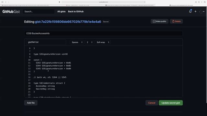Screen dimensions: 207x116
Task: Cancel editing the gist
Action: click(x=152, y=103)
